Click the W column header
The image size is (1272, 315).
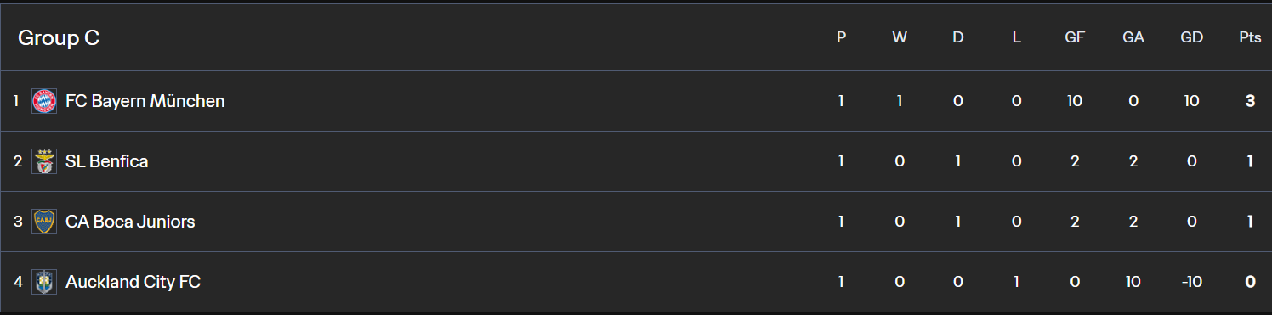tap(900, 38)
